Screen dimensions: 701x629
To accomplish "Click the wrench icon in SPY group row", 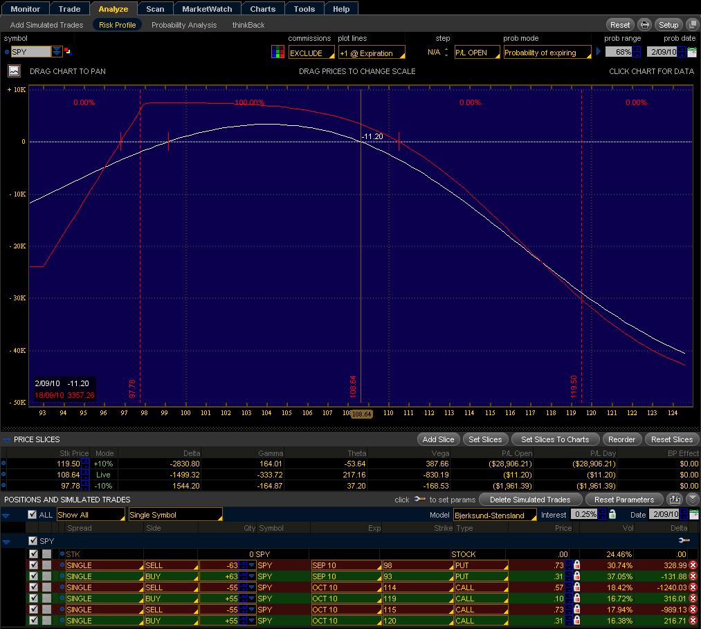I will tap(684, 540).
